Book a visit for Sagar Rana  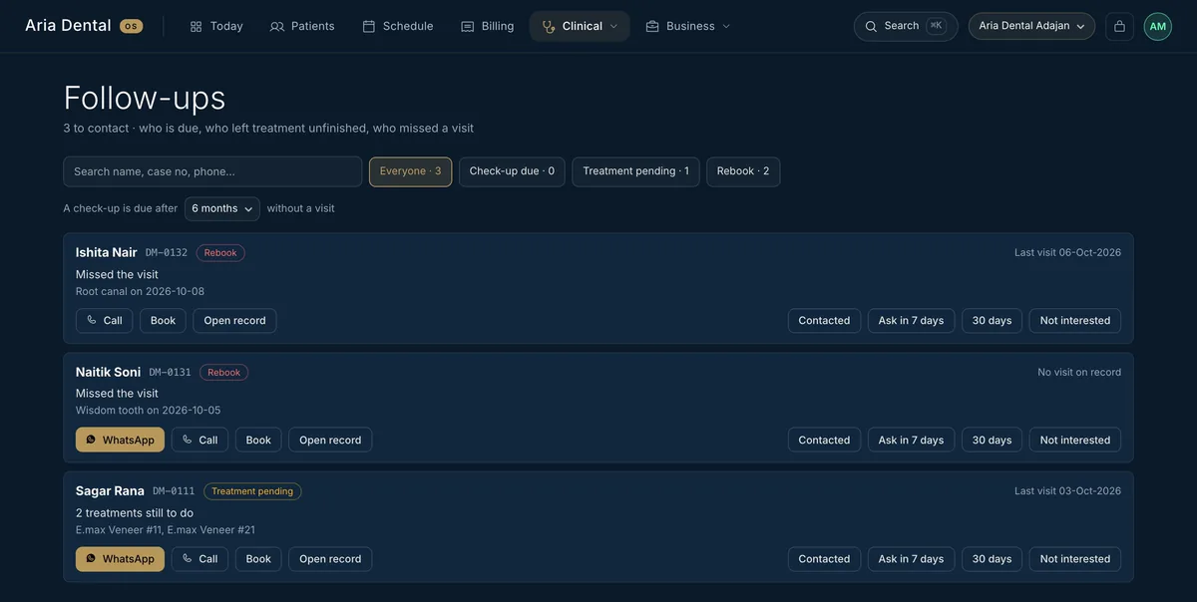pos(258,559)
